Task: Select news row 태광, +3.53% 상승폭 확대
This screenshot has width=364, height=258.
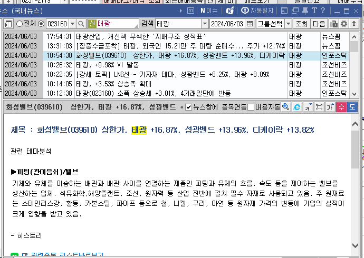Action: [x=177, y=84]
